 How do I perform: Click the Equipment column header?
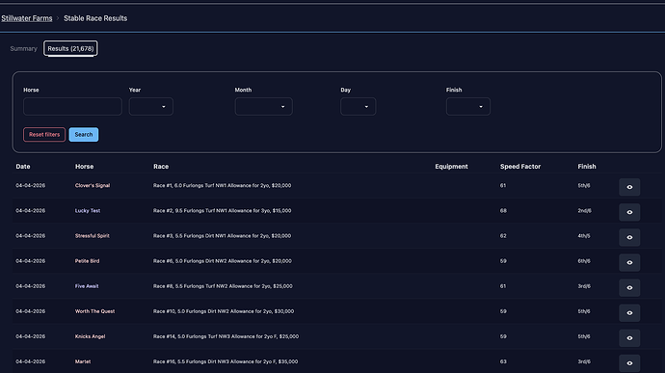coord(451,167)
